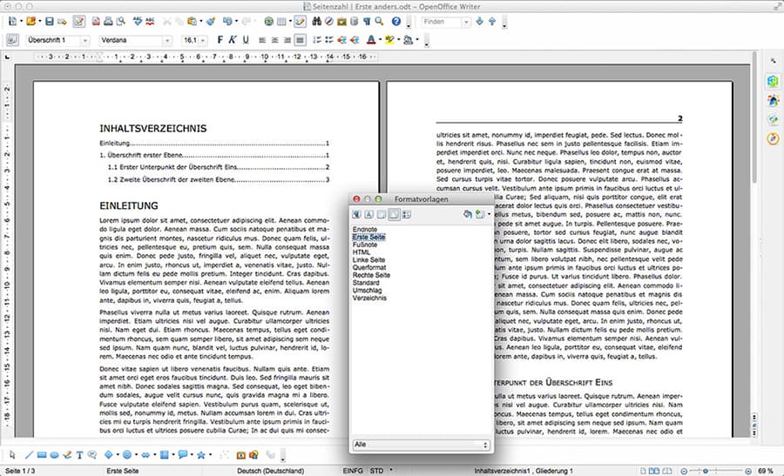This screenshot has width=784, height=476.
Task: Open Finden search history dropdown
Action: click(x=466, y=22)
